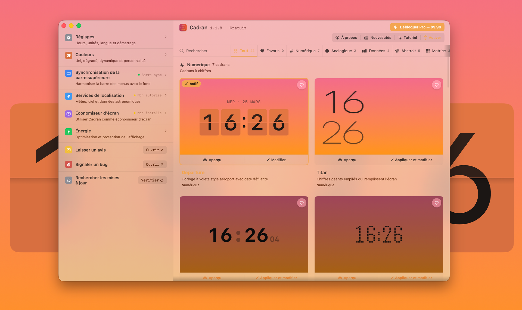The width and height of the screenshot is (522, 310).
Task: Favorite the Departure clock with the heart
Action: pos(302,85)
